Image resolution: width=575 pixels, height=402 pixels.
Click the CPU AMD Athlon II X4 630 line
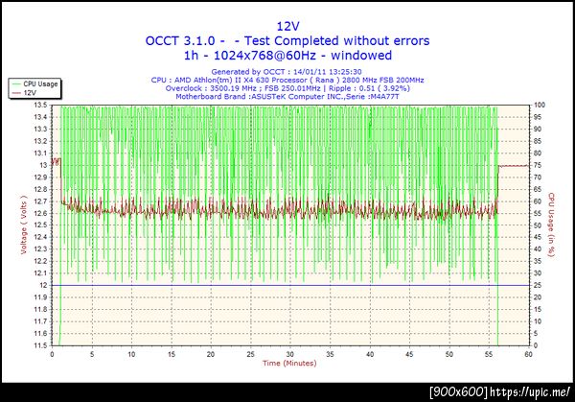coord(287,80)
